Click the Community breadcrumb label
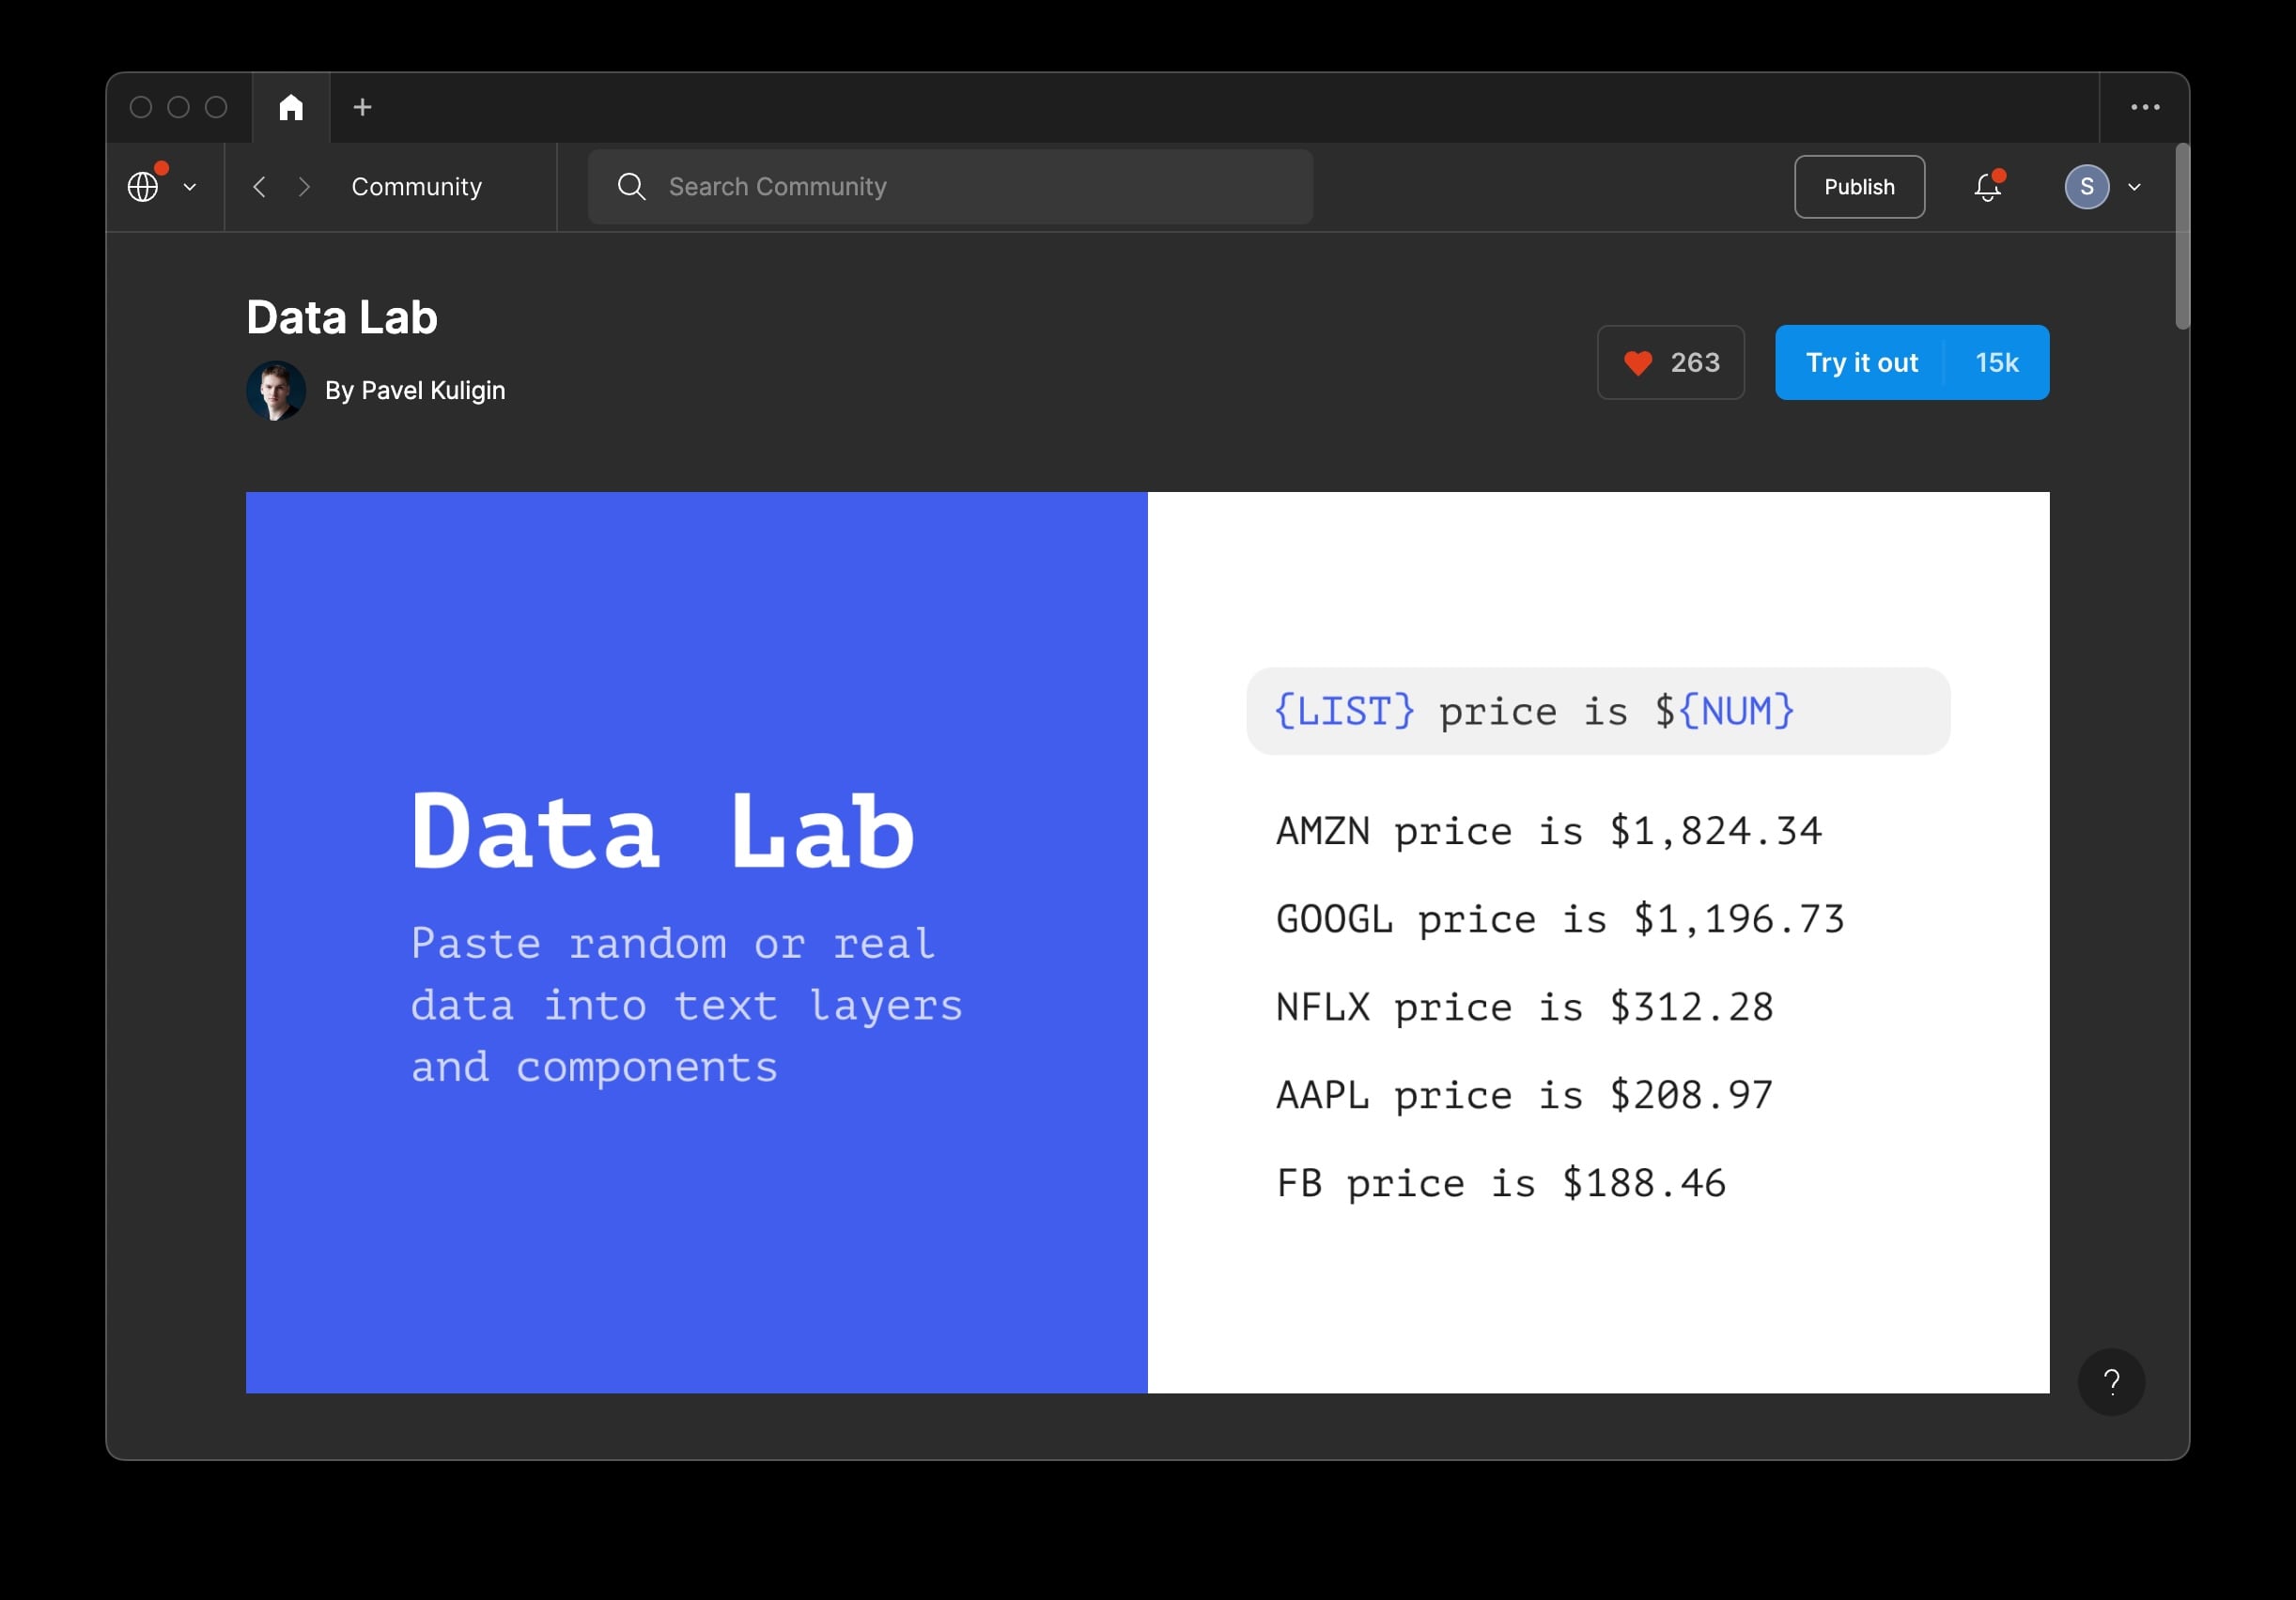Viewport: 2296px width, 1600px height. coord(416,187)
